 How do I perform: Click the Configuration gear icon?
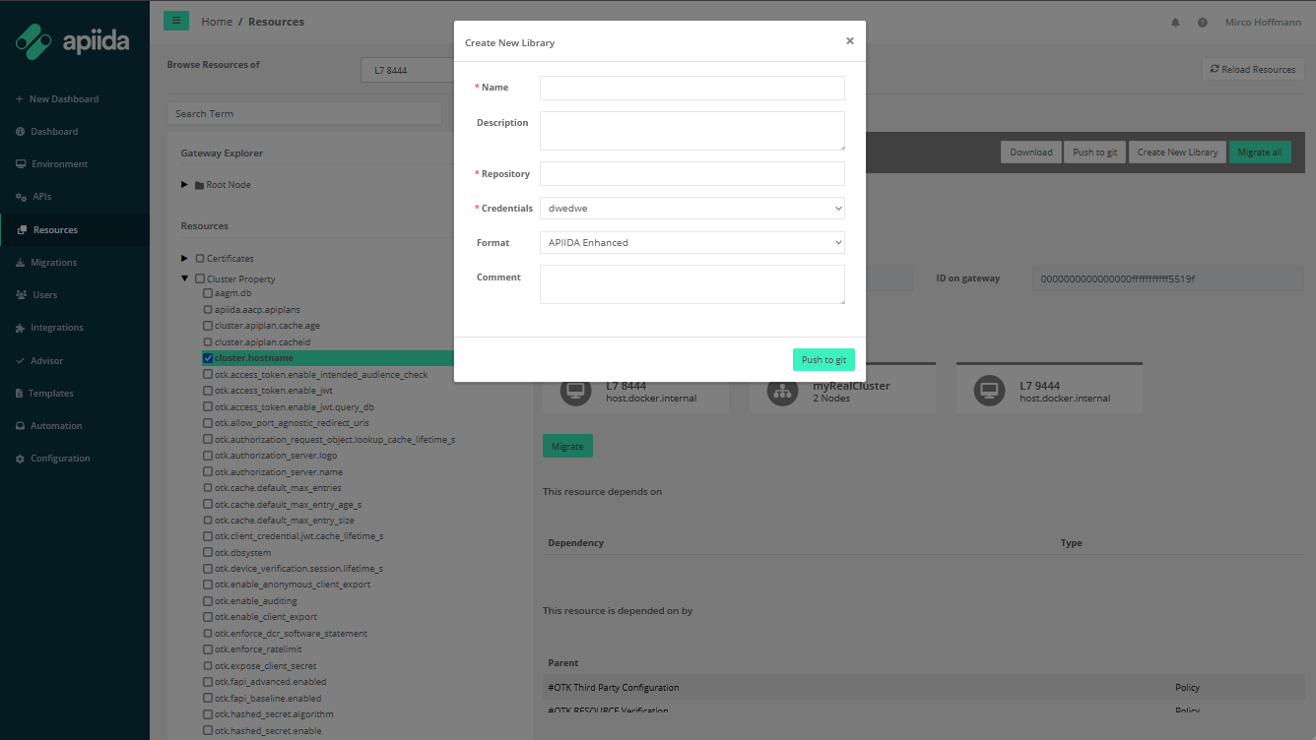point(21,459)
